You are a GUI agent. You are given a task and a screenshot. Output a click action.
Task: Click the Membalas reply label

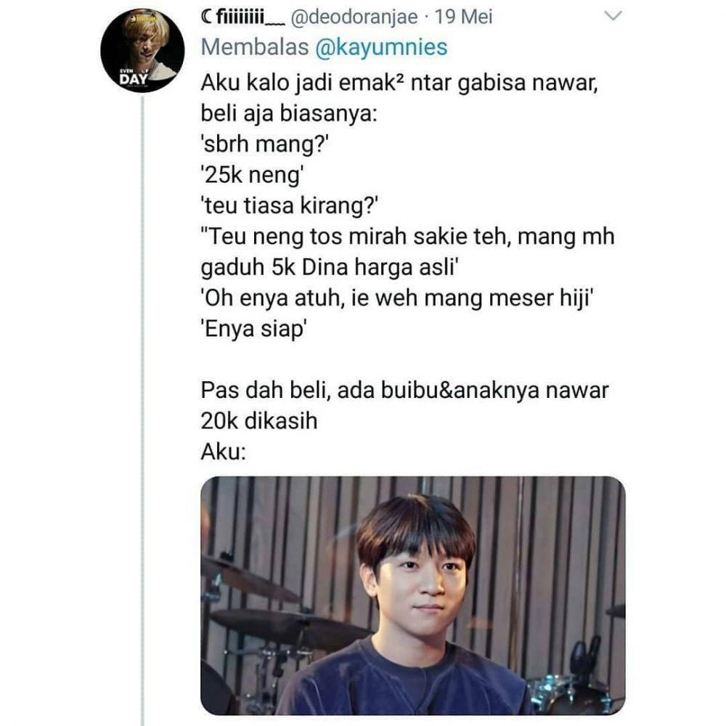click(255, 47)
